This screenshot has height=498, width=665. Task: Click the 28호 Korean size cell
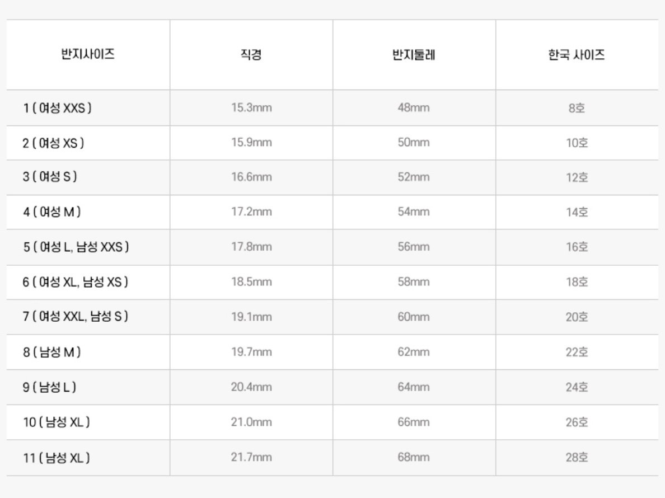click(577, 457)
